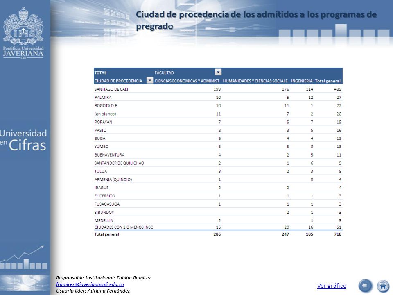Click the value 114 in Ingenieria column
Image resolution: width=393 pixels, height=295 pixels.
point(309,89)
